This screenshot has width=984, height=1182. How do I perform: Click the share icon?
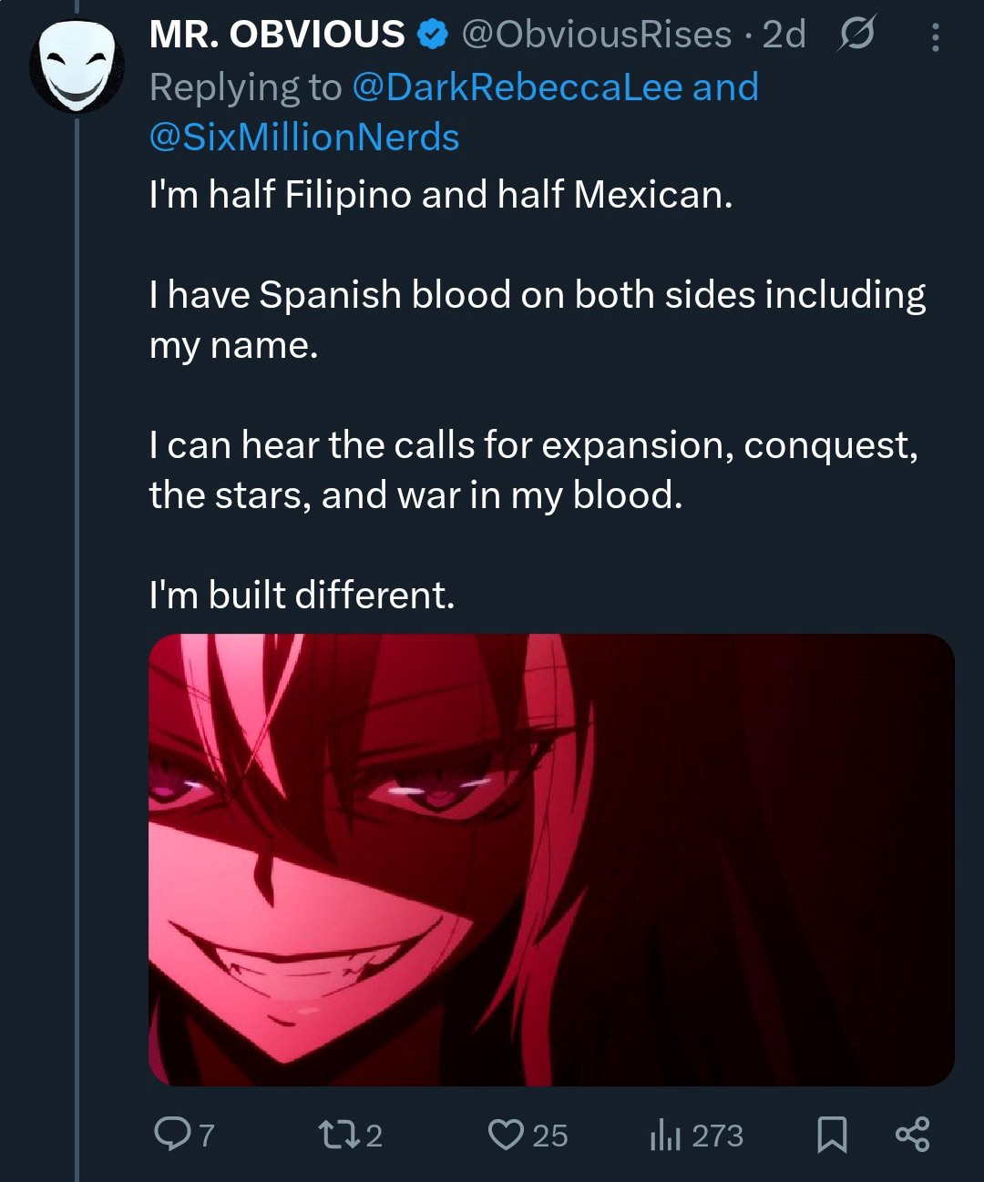click(x=912, y=1135)
